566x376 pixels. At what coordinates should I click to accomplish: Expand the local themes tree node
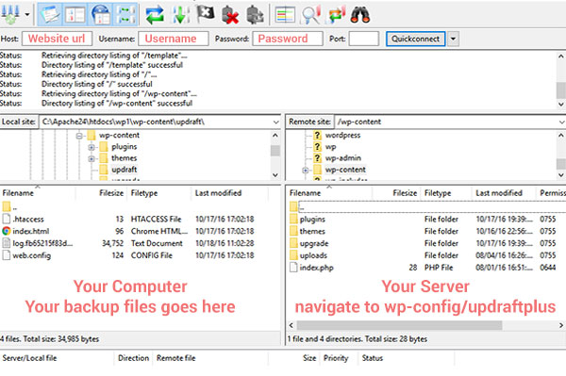click(x=92, y=158)
